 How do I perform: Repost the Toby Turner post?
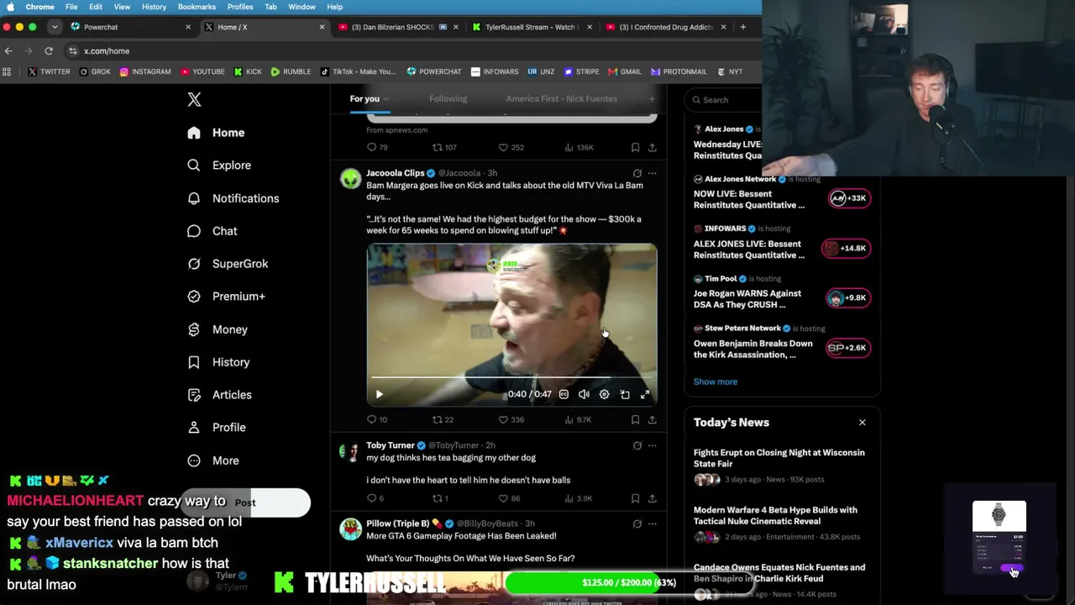(x=440, y=498)
